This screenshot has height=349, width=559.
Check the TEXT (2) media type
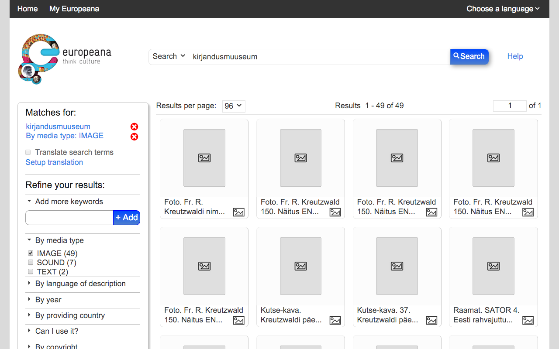coord(31,271)
